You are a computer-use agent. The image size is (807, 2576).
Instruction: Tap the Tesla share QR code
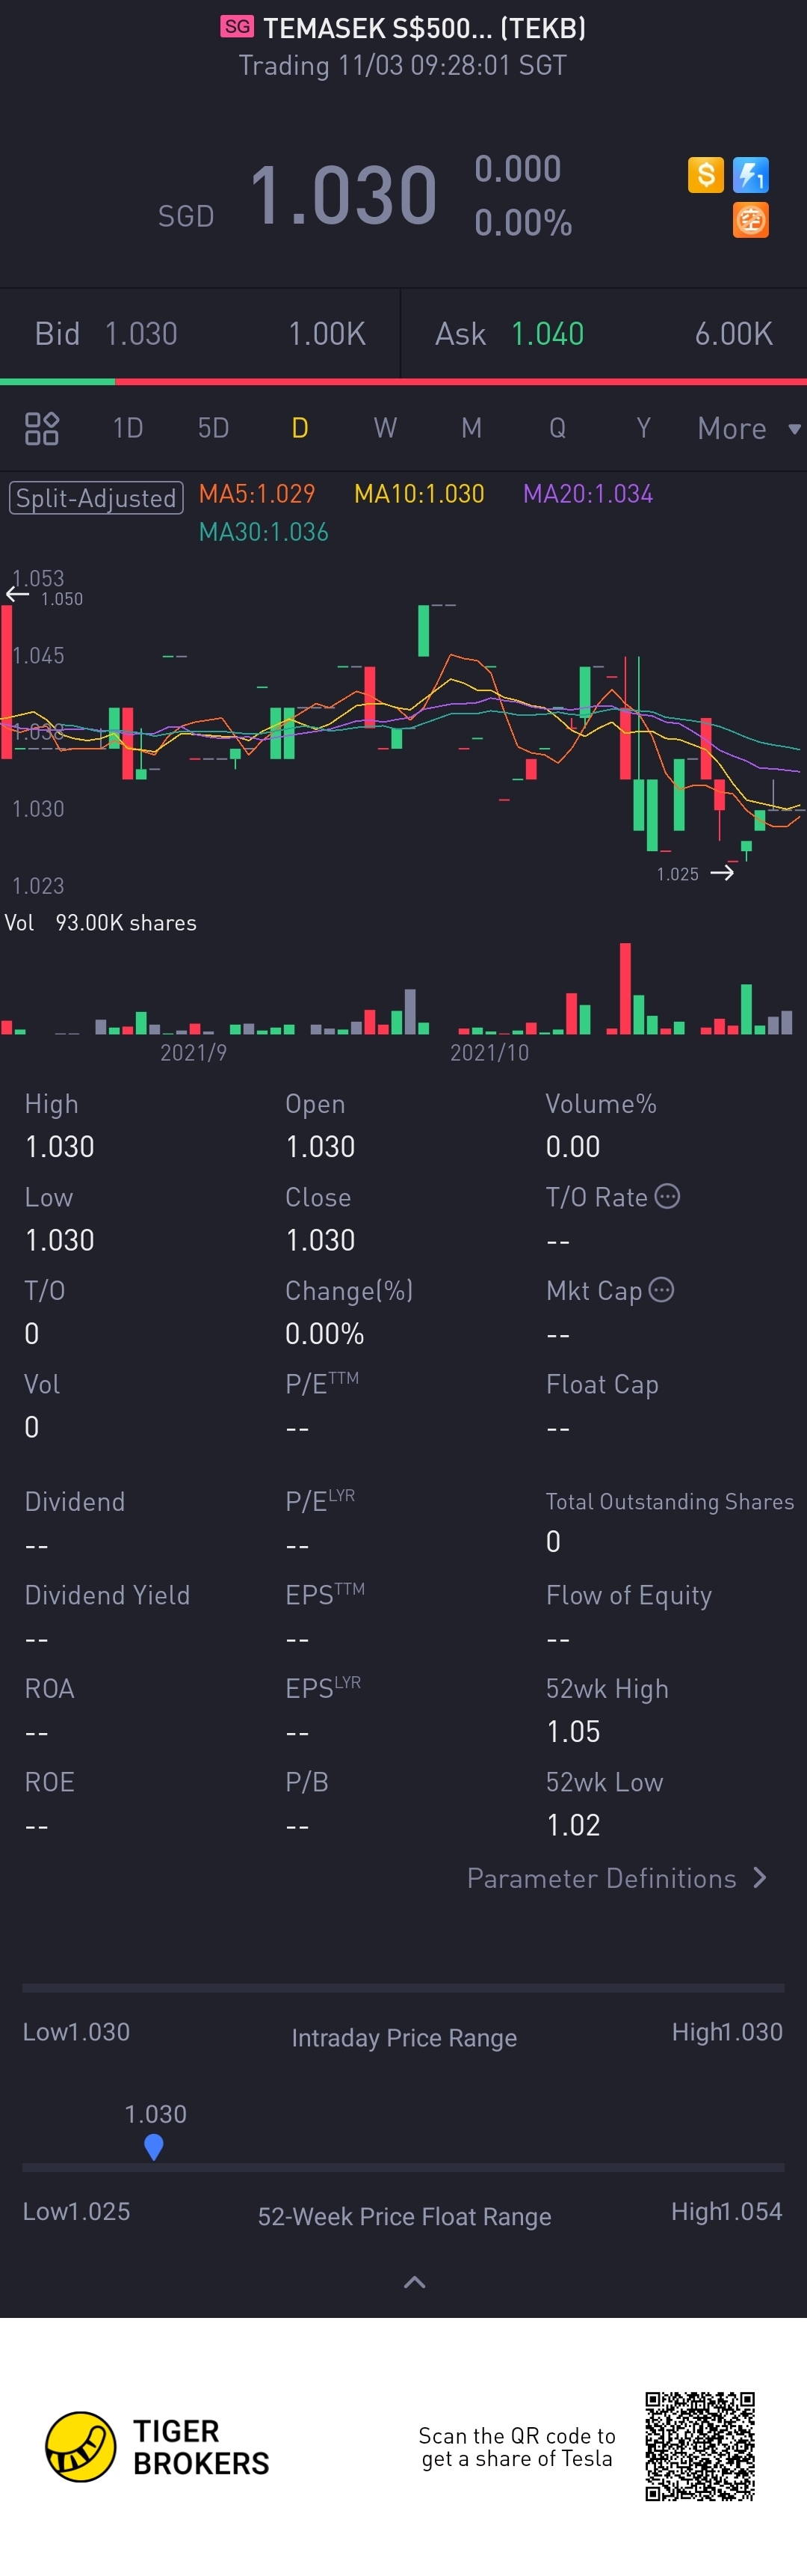tap(699, 2446)
